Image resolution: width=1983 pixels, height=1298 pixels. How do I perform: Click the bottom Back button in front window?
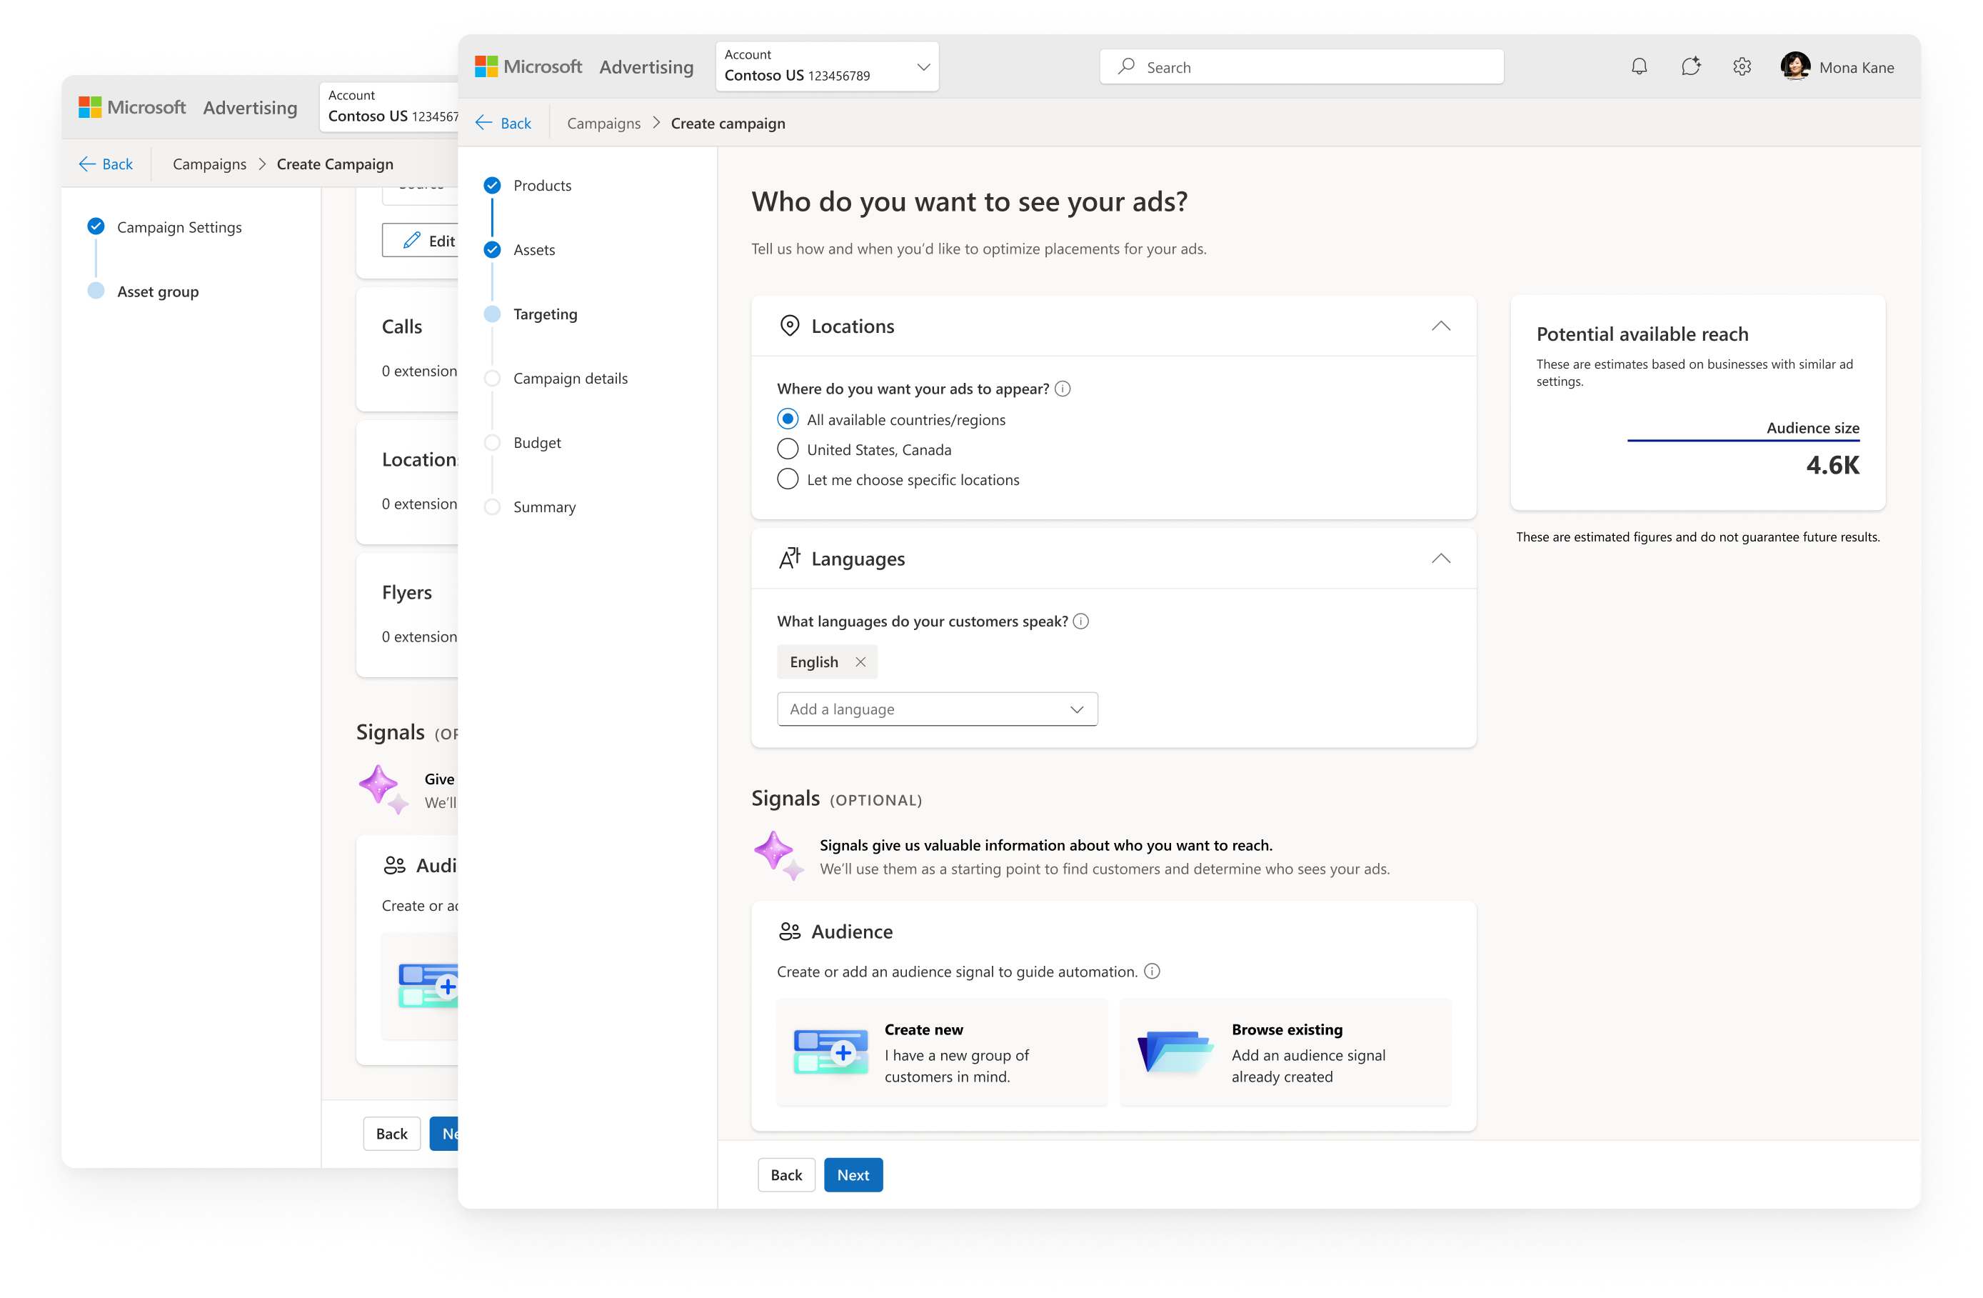coord(786,1174)
